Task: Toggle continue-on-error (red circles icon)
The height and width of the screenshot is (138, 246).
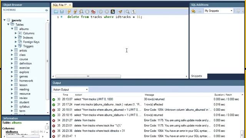Action: 93,11
